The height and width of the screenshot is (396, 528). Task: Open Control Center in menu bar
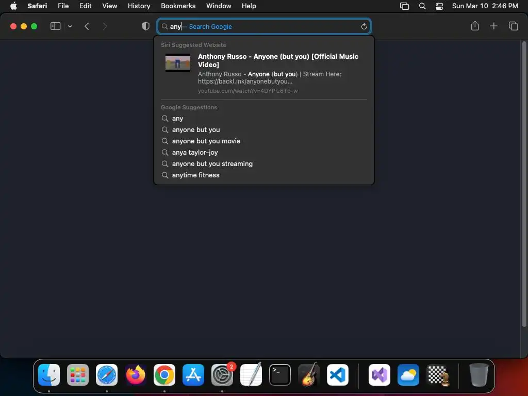(439, 6)
